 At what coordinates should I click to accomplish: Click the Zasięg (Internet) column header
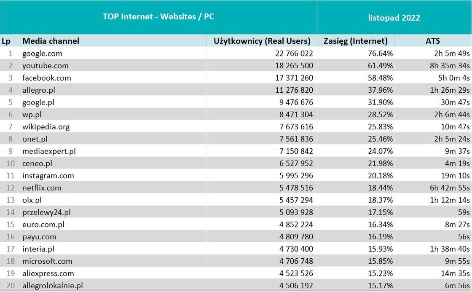[x=355, y=41]
